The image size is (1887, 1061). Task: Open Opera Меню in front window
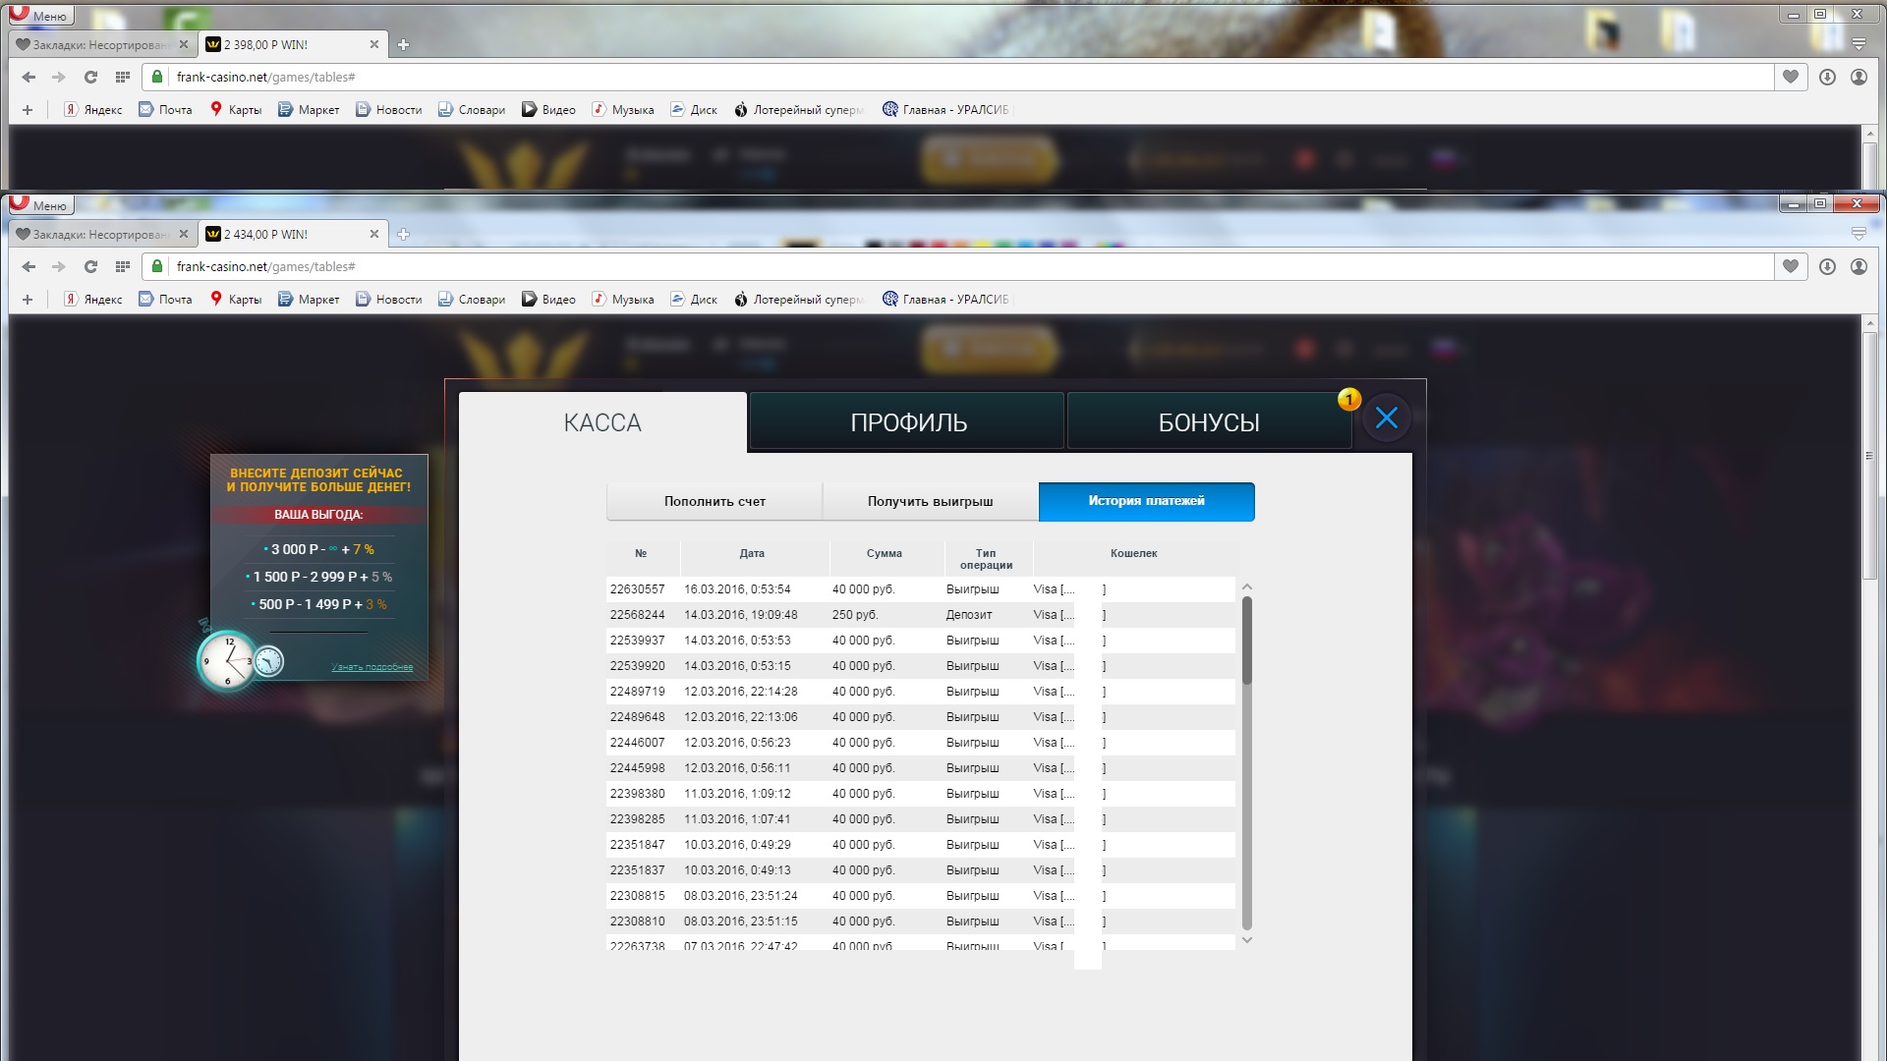(x=40, y=204)
